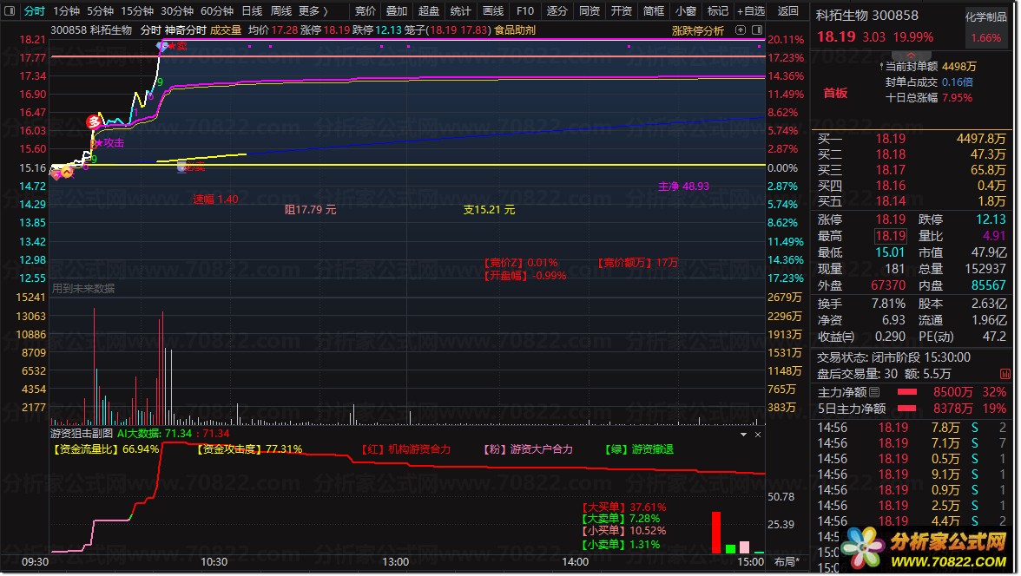Click the 支15.21 元 support label
This screenshot has height=576, width=1021.
(x=489, y=210)
